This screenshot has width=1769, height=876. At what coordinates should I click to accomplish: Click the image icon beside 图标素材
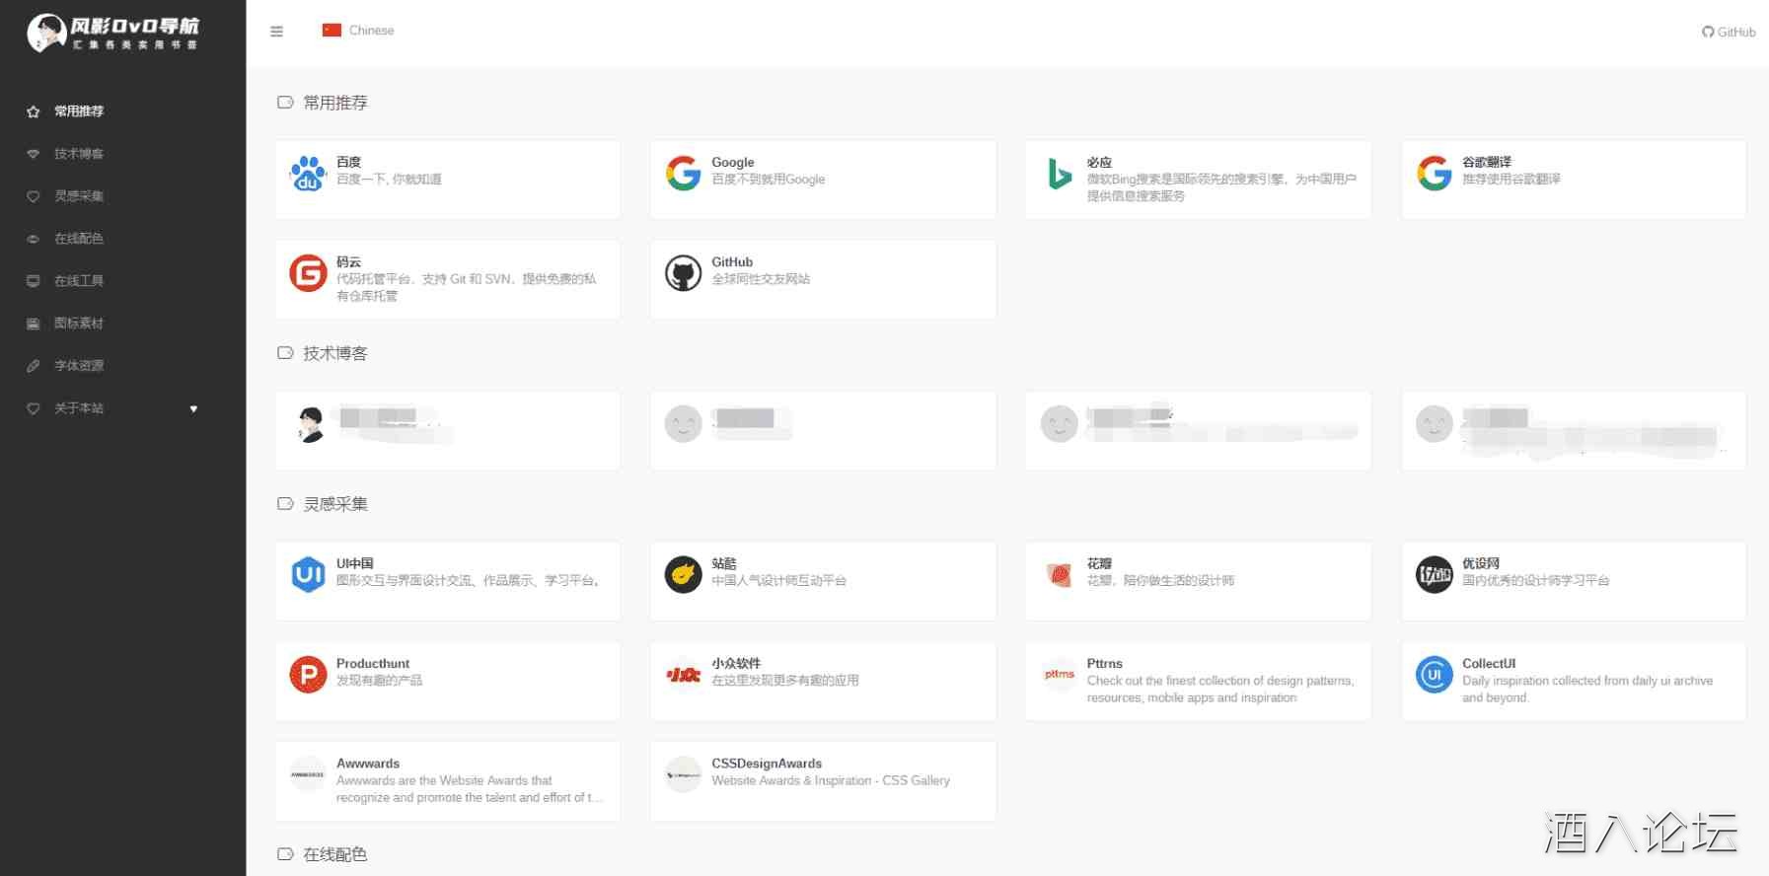(x=34, y=324)
